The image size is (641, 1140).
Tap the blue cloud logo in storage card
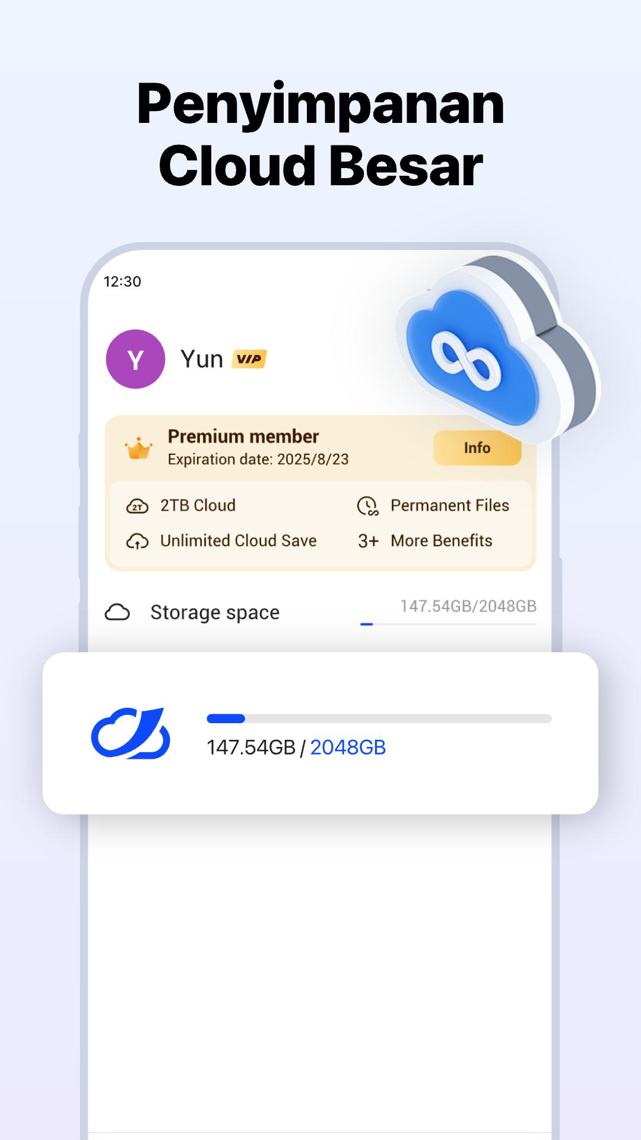131,733
